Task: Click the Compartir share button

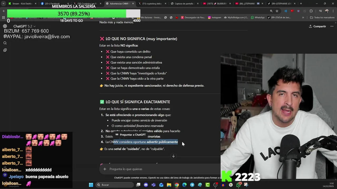Action: 317,26
